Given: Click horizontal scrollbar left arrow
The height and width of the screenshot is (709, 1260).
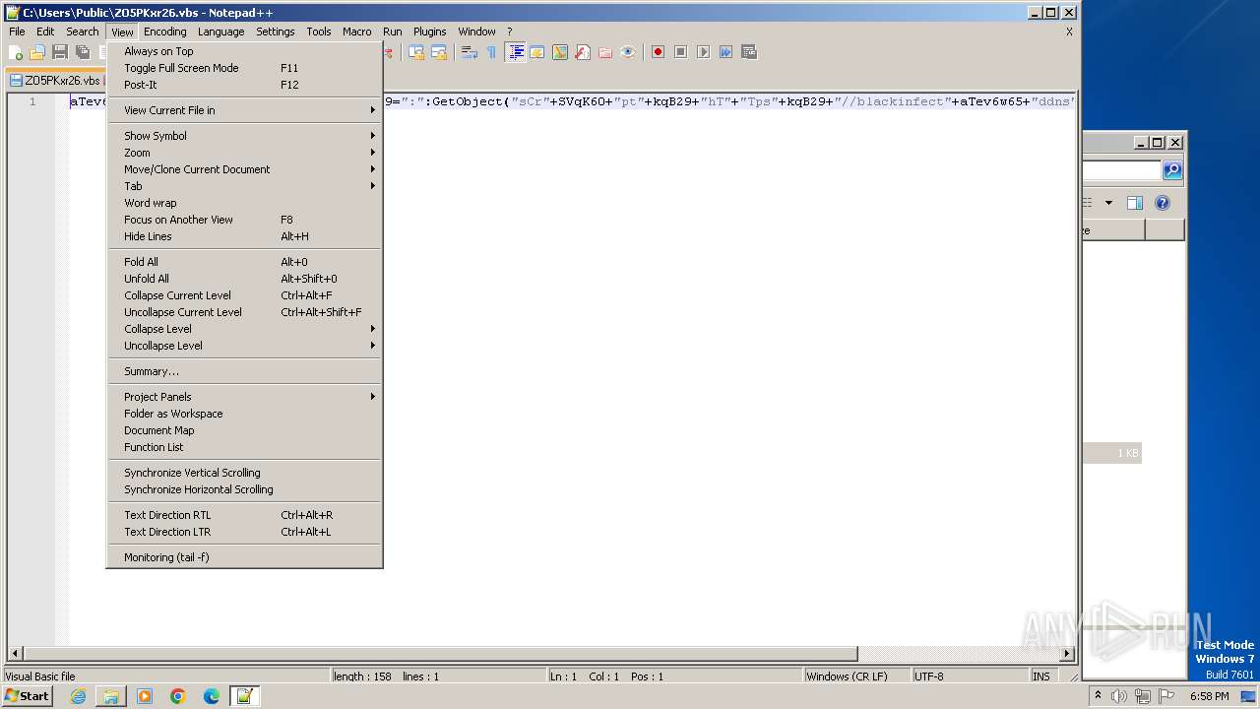Looking at the screenshot, I should pos(14,654).
